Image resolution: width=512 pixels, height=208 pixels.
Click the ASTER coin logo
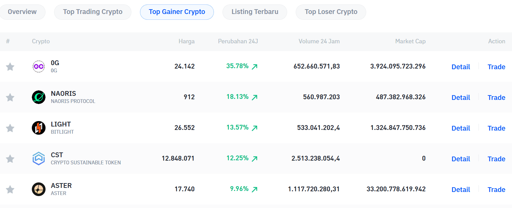tap(39, 189)
